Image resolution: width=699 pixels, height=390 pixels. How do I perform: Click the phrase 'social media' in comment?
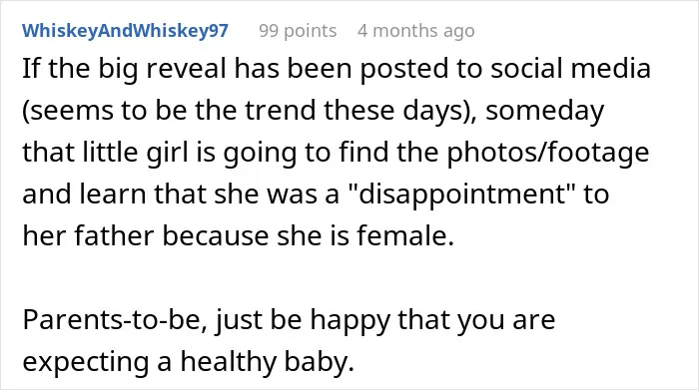(570, 69)
